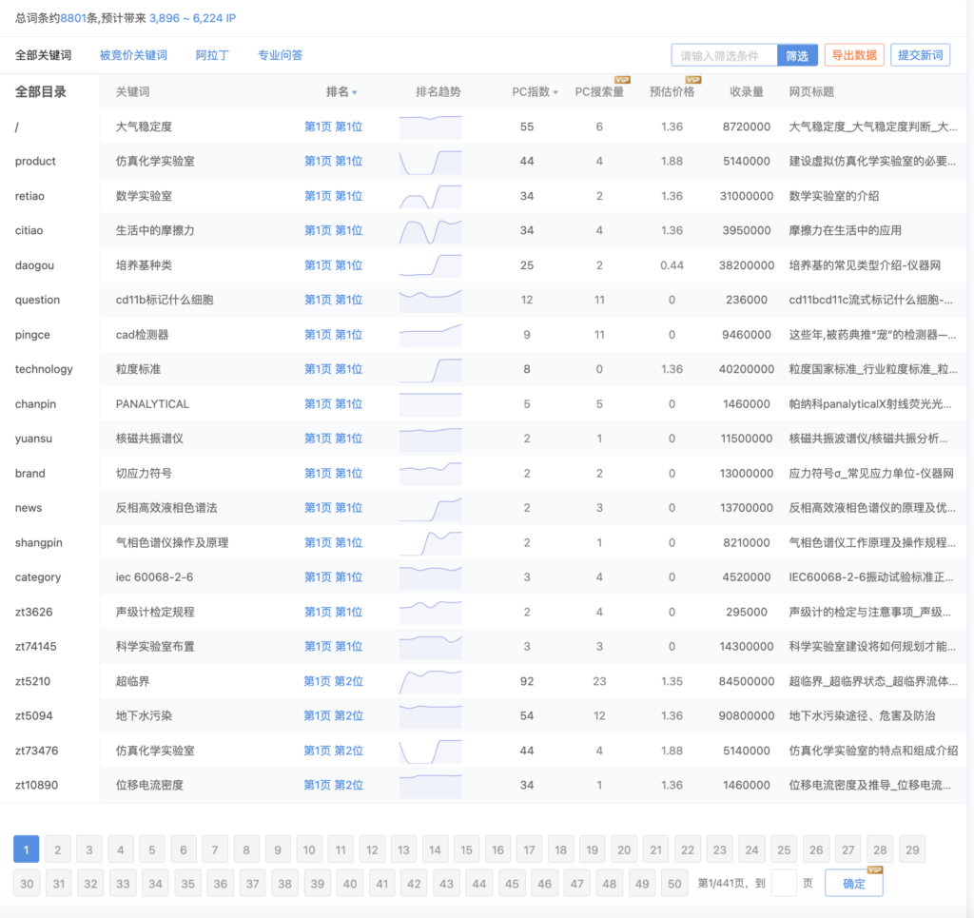Open ranking link for 地下水污染
Image resolution: width=974 pixels, height=918 pixels.
(x=333, y=716)
